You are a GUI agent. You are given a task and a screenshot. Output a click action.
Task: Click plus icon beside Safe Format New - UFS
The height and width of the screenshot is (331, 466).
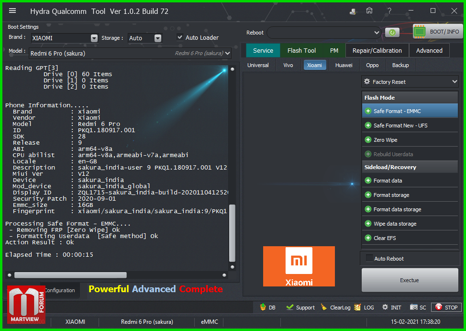pos(368,126)
